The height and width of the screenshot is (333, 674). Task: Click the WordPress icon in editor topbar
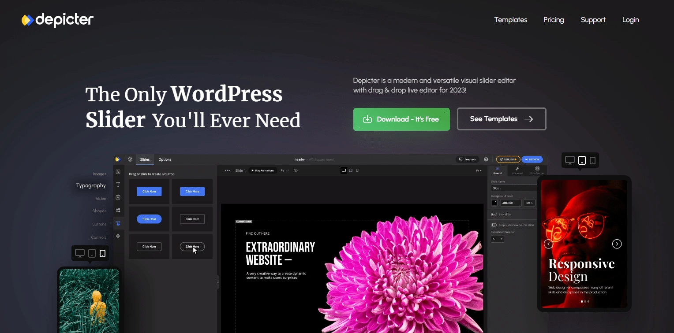point(130,159)
